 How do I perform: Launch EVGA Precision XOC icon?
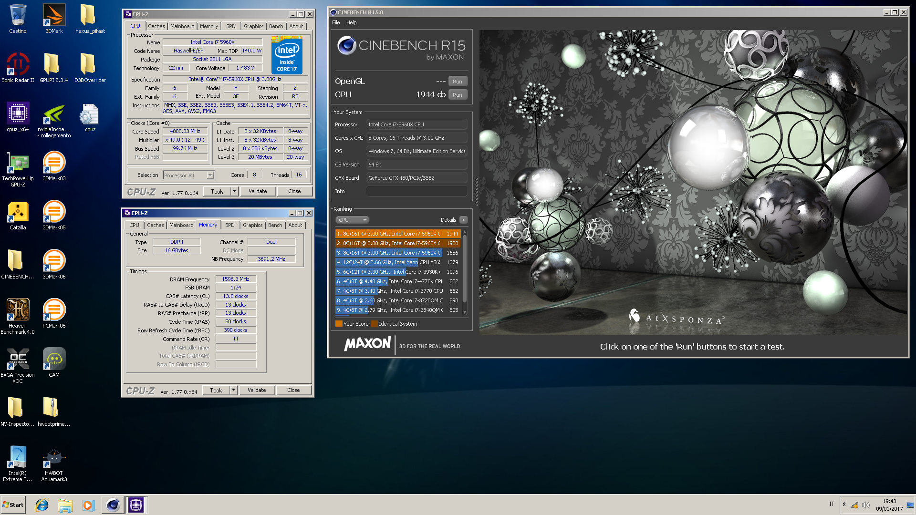pyautogui.click(x=18, y=365)
